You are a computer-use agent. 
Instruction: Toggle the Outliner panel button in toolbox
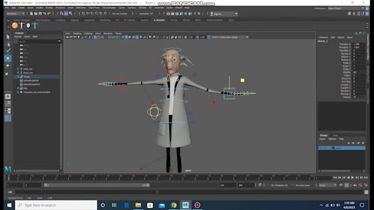point(8,118)
